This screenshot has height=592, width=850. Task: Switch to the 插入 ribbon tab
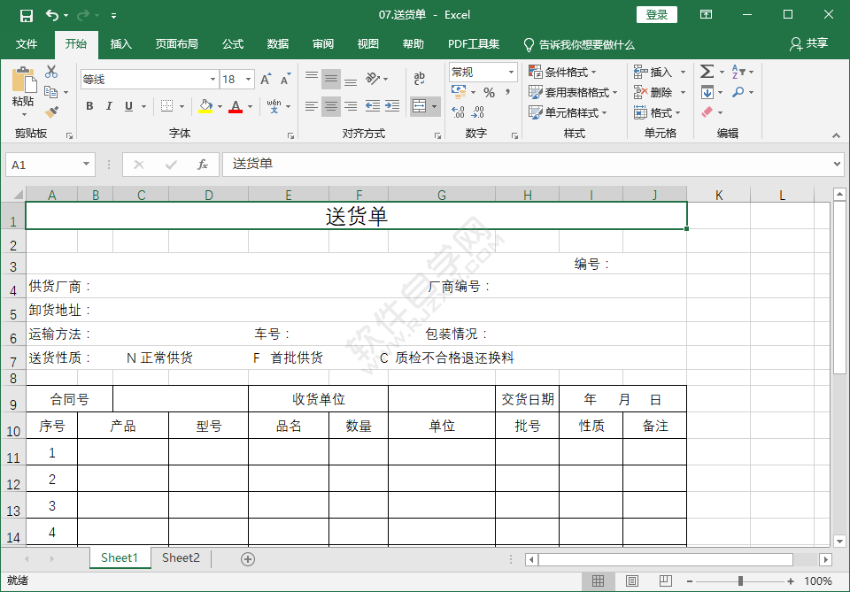[x=120, y=42]
